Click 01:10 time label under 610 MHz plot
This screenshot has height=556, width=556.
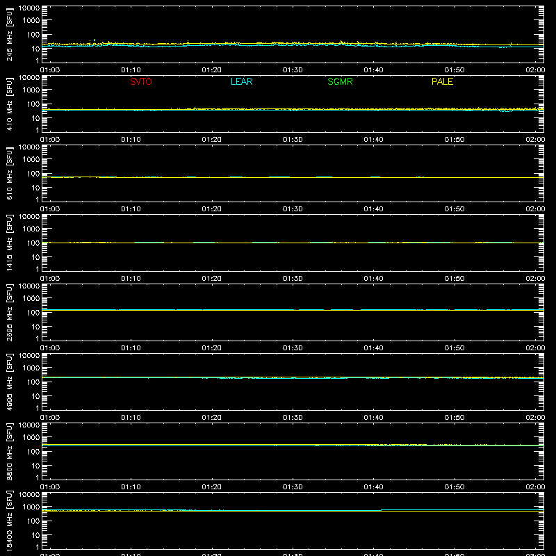point(131,209)
